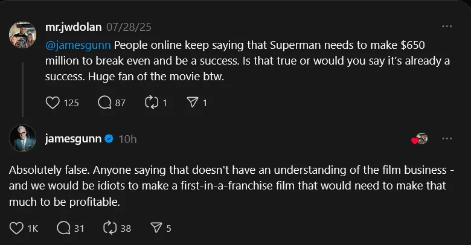Click jamesgunn's profile avatar
Screen dimensions: 471x245
(x=22, y=139)
